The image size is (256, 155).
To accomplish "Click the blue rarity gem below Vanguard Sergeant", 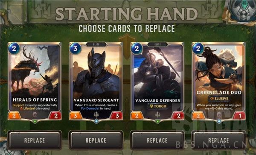I will pyautogui.click(x=96, y=122).
